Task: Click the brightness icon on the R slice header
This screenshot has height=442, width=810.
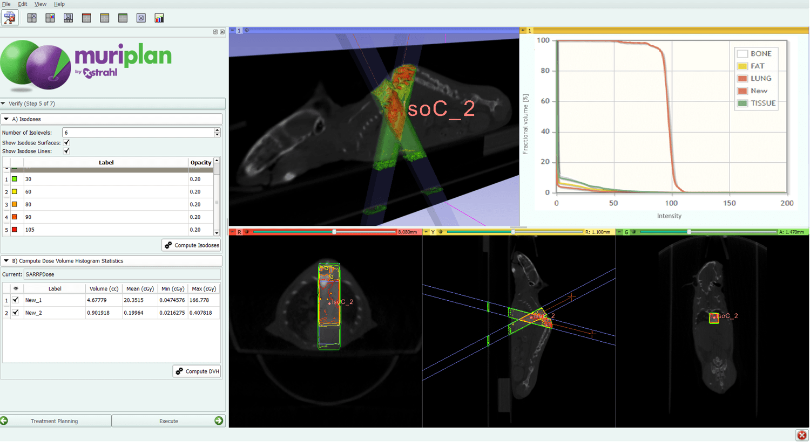Action: [x=248, y=232]
